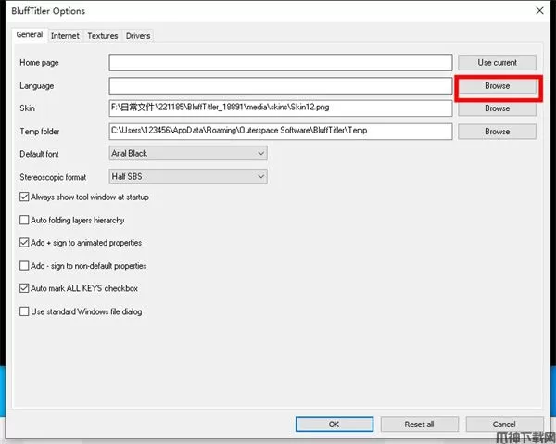
Task: Browse for a Language file
Action: point(497,86)
